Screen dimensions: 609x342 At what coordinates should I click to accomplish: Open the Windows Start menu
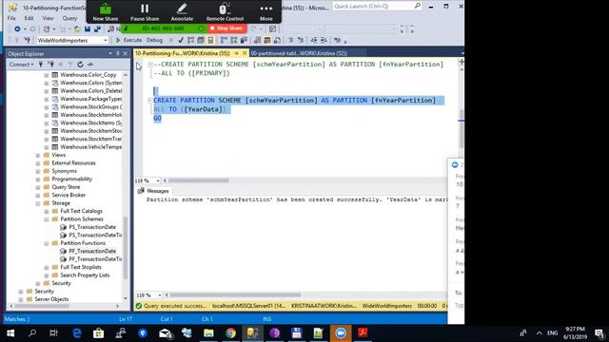tap(10, 333)
